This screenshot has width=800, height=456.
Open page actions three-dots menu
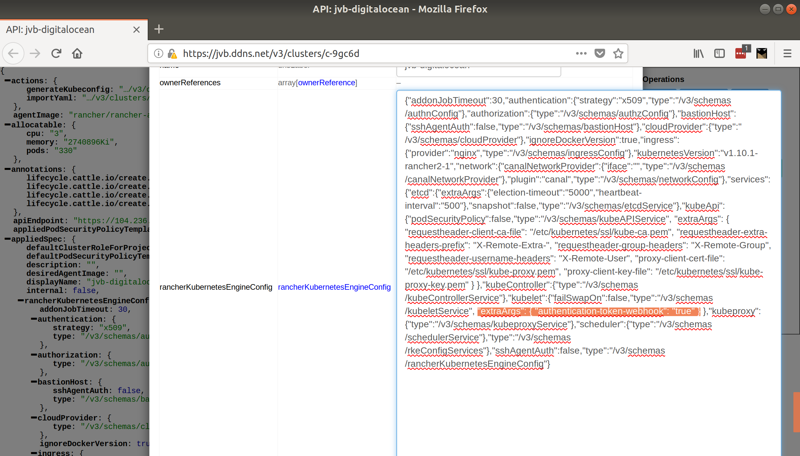coord(581,53)
